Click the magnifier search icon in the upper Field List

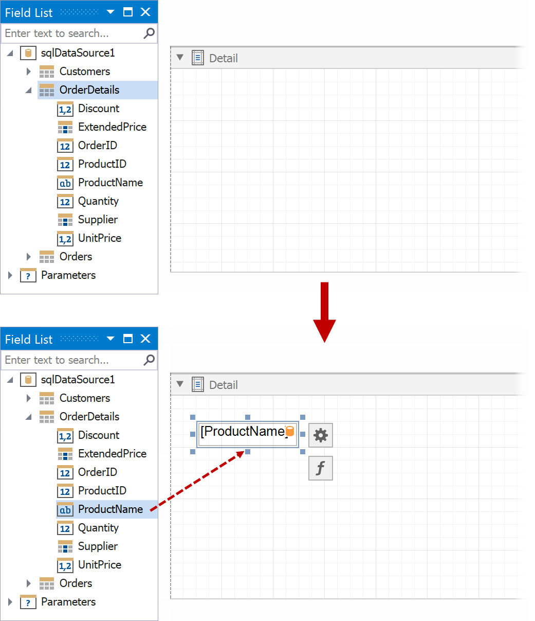pos(149,33)
